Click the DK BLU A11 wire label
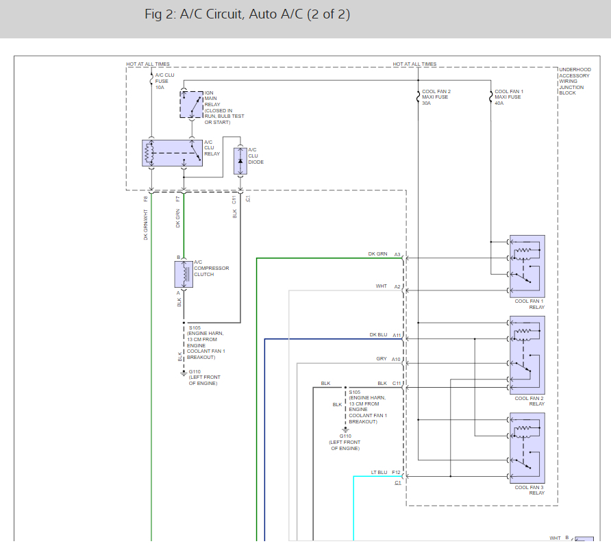The height and width of the screenshot is (559, 611). click(x=377, y=335)
